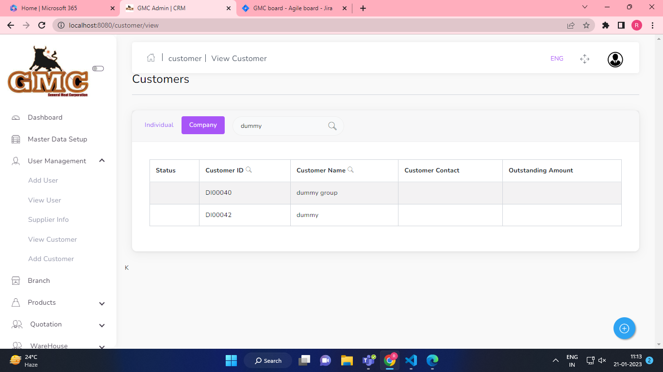
Task: Open Add Customer in sidebar
Action: (51, 259)
